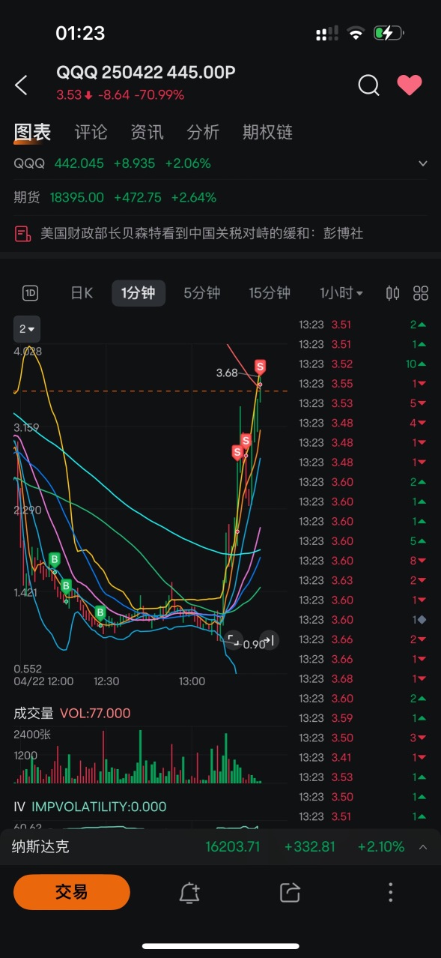Tap the B buy marker near 12:30

100,612
